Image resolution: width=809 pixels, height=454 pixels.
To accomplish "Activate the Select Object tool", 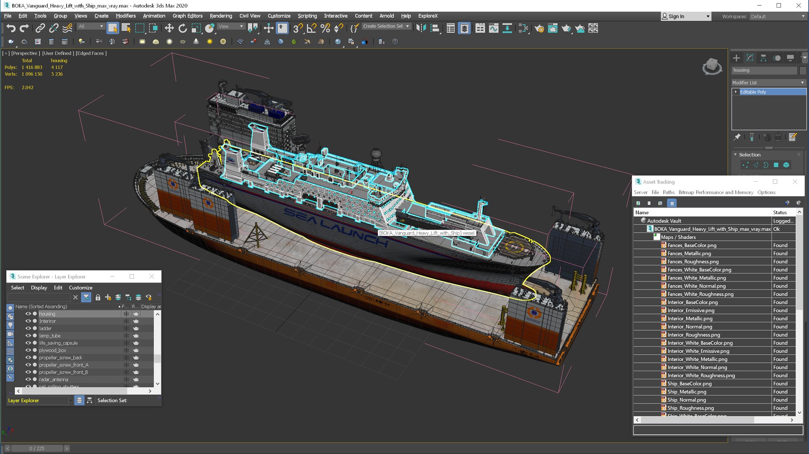I will click(x=113, y=28).
